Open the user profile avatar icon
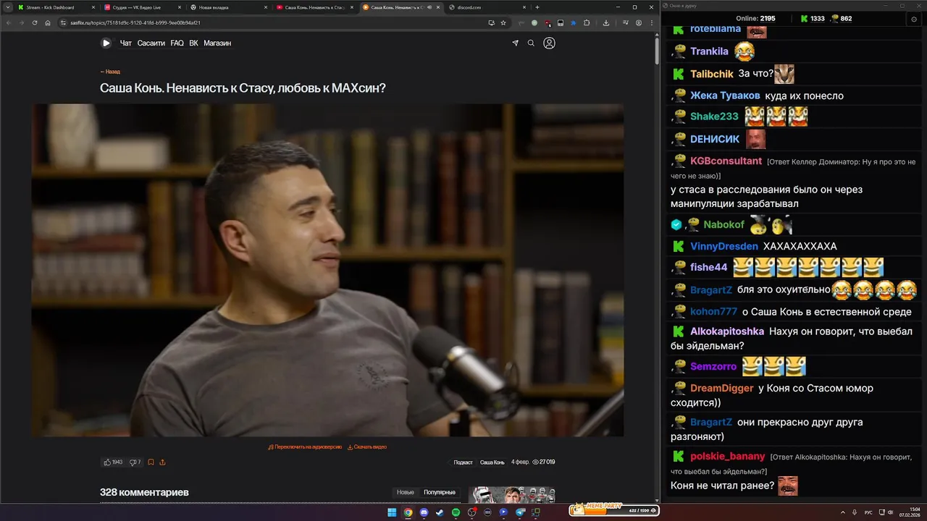927x521 pixels. click(x=549, y=43)
